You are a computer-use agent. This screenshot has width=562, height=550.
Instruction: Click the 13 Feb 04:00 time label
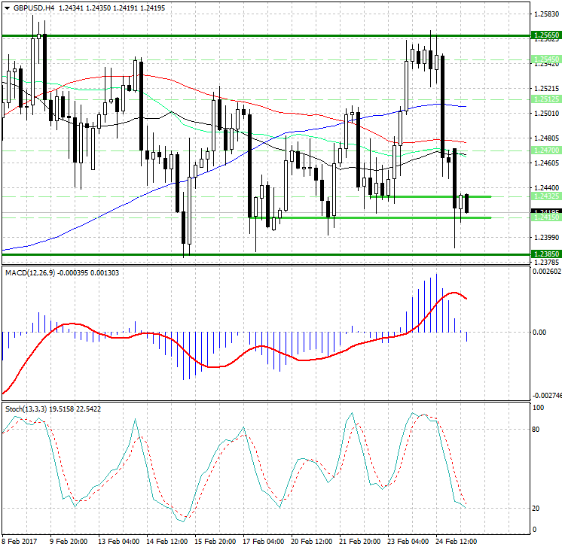(x=117, y=541)
